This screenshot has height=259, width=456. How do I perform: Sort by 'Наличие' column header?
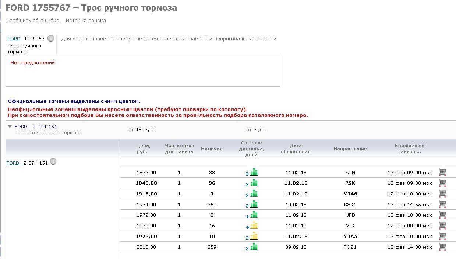point(212,148)
